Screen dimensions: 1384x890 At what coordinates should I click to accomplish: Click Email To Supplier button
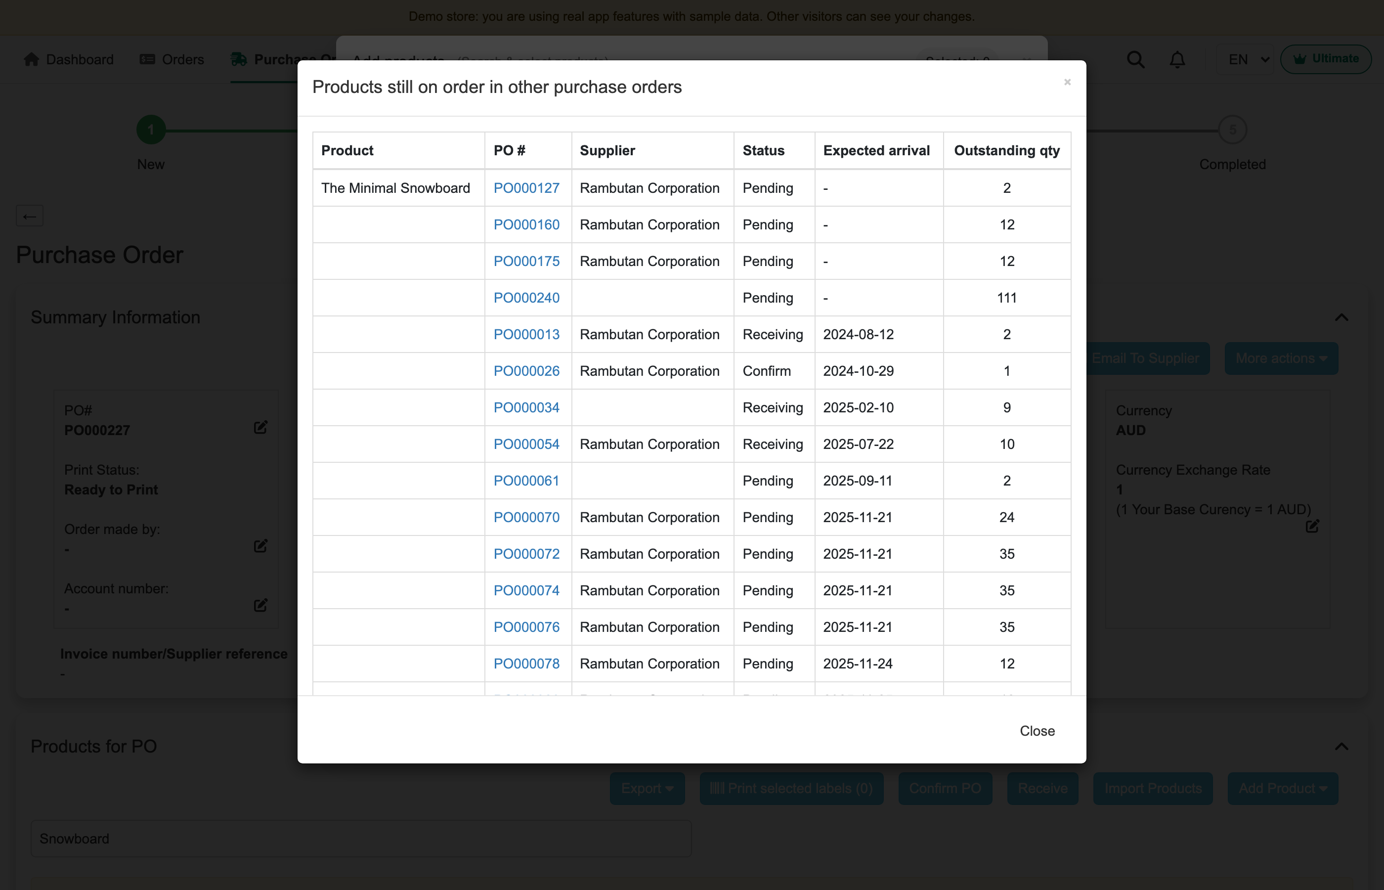point(1146,358)
